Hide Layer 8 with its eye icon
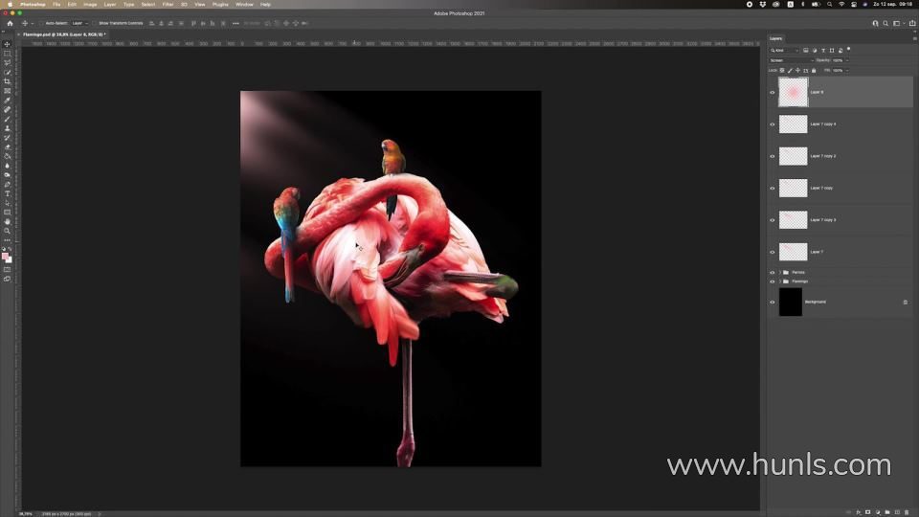Screen dimensions: 919x517 coord(773,92)
